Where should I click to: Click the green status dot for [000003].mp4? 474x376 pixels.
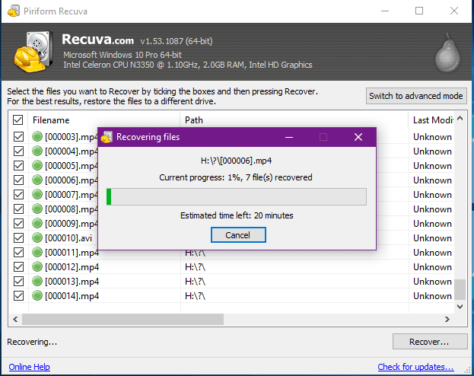coord(37,136)
